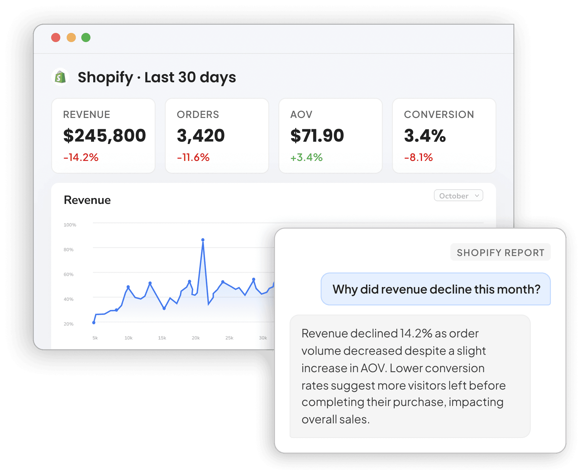The height and width of the screenshot is (470, 581).
Task: Open the October month dropdown
Action: coord(458,196)
